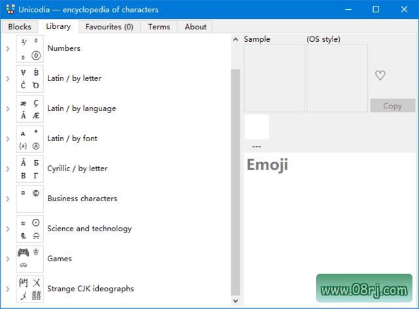
Task: Click the Cyrillic / by letter icon
Action: point(29,169)
